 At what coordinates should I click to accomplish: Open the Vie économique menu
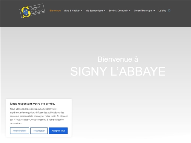point(94,11)
